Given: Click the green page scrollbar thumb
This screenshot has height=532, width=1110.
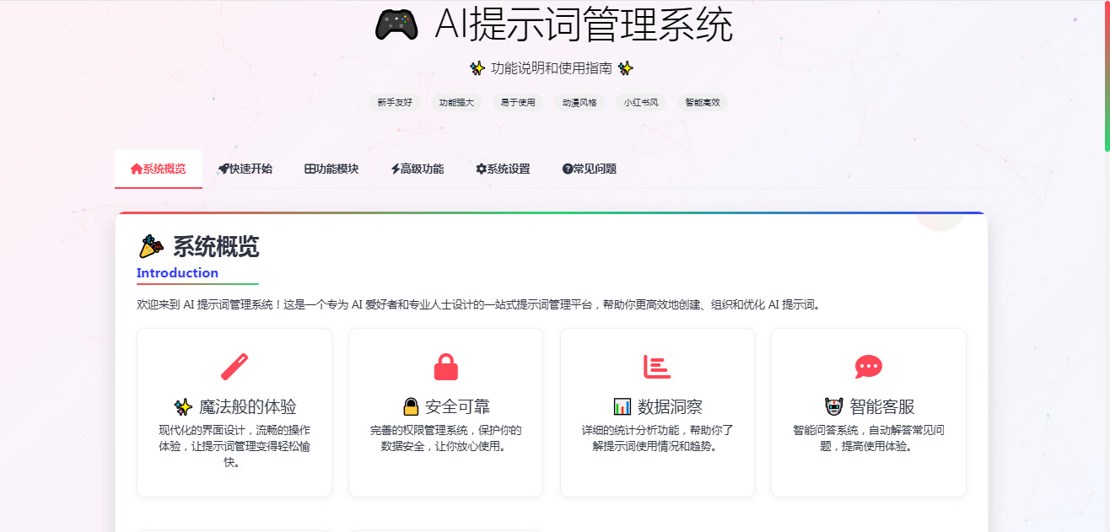Looking at the screenshot, I should pos(1107,76).
